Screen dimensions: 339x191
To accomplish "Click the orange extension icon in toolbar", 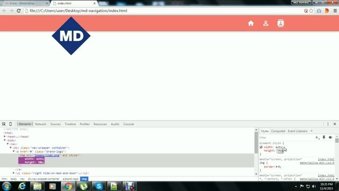I will 327,11.
